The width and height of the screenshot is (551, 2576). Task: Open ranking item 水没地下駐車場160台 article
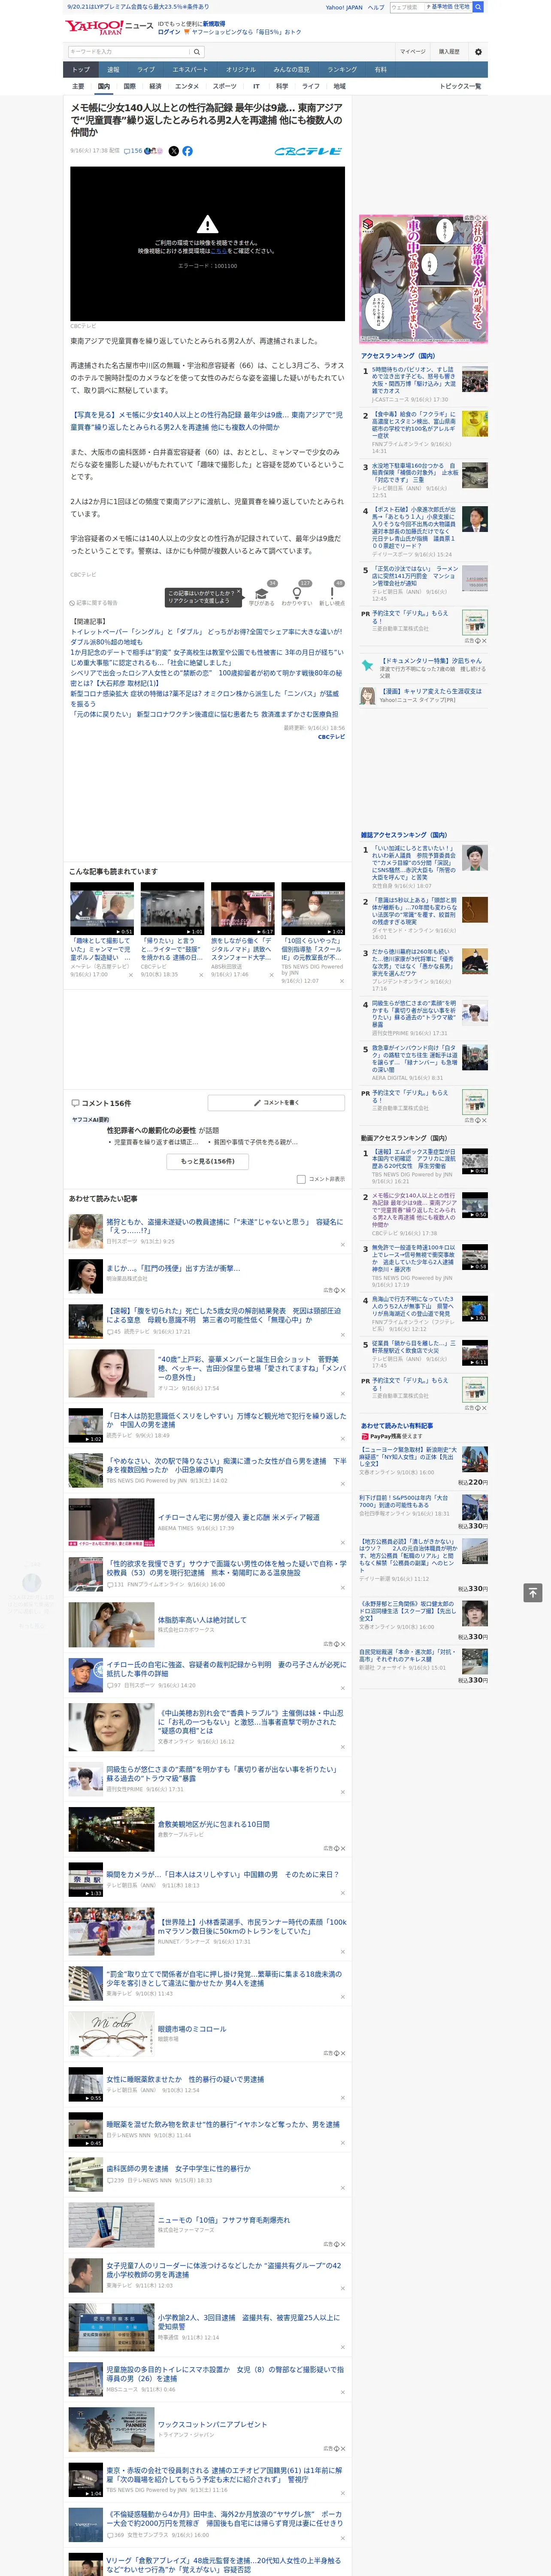point(415,474)
